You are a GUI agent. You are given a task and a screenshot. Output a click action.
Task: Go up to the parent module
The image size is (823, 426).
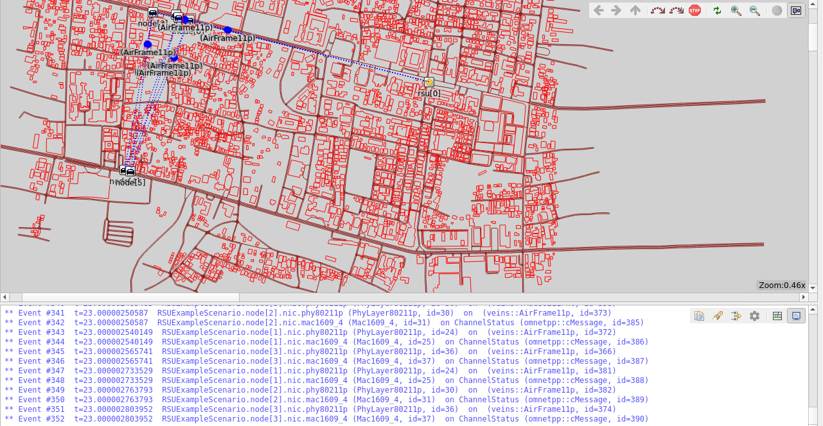635,10
